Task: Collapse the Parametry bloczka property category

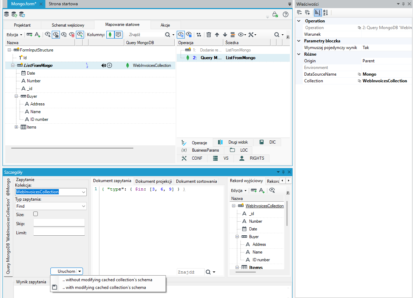Action: pos(299,41)
